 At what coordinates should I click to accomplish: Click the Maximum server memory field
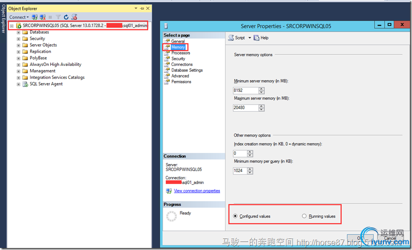click(246, 108)
